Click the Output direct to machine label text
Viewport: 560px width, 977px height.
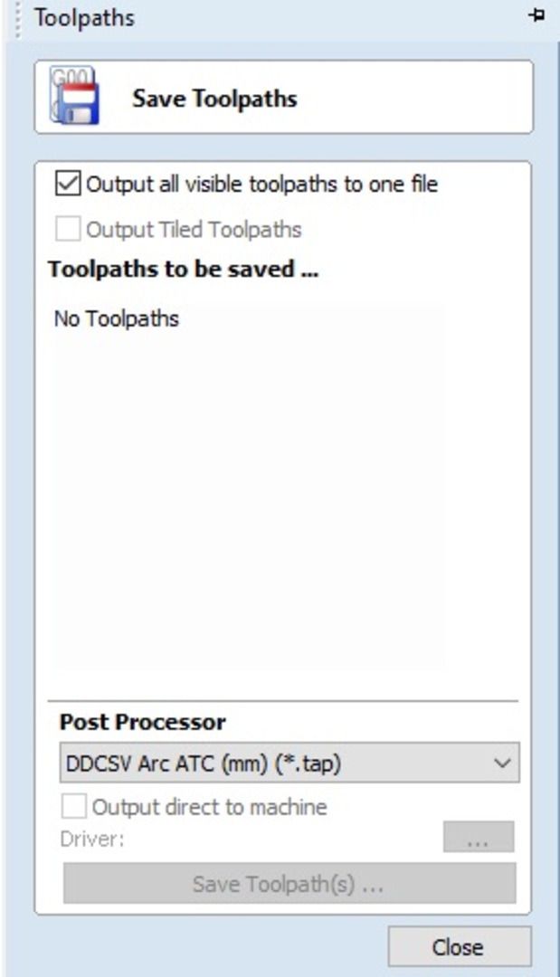[210, 806]
